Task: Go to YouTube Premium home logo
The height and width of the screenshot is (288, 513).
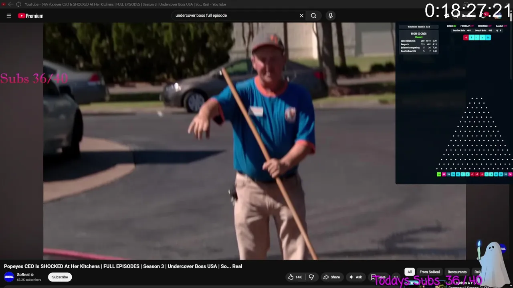Action: click(x=30, y=16)
